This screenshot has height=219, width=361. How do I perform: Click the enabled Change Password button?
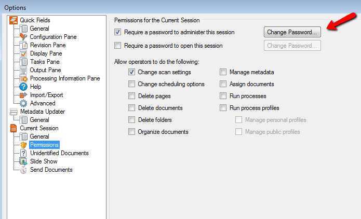pyautogui.click(x=292, y=32)
